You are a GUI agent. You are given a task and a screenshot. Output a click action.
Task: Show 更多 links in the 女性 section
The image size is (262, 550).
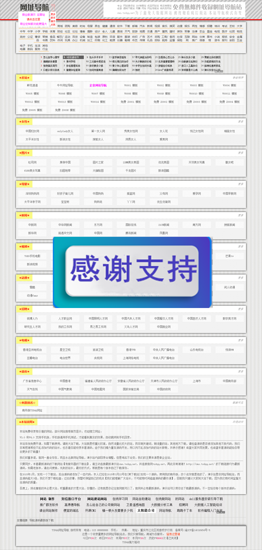241,121
